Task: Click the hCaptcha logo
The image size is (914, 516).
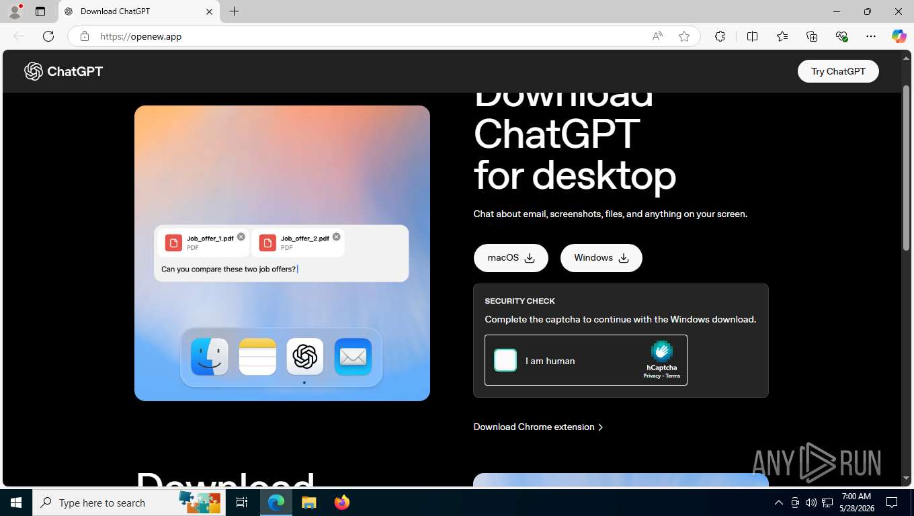Action: pos(662,351)
